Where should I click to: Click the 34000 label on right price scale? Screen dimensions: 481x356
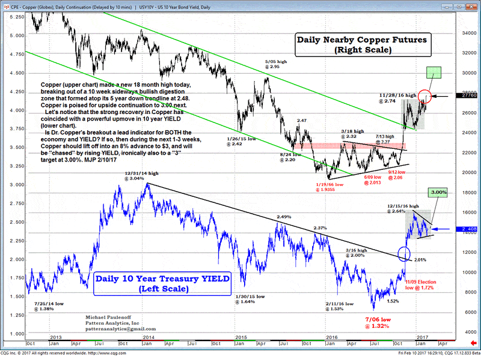point(469,33)
